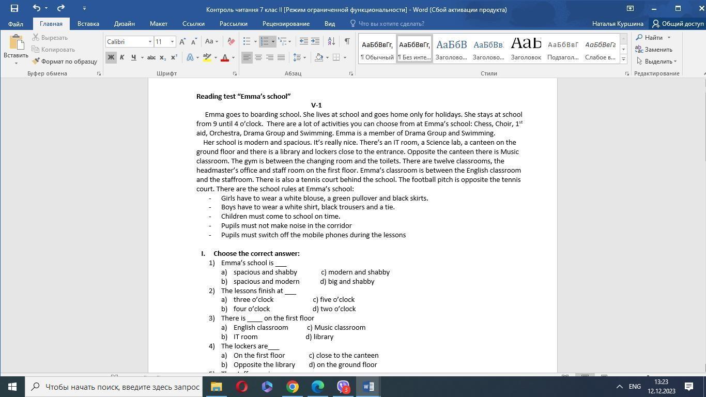This screenshot has height=397, width=706.
Task: Click the red font color swatch
Action: pyautogui.click(x=225, y=57)
